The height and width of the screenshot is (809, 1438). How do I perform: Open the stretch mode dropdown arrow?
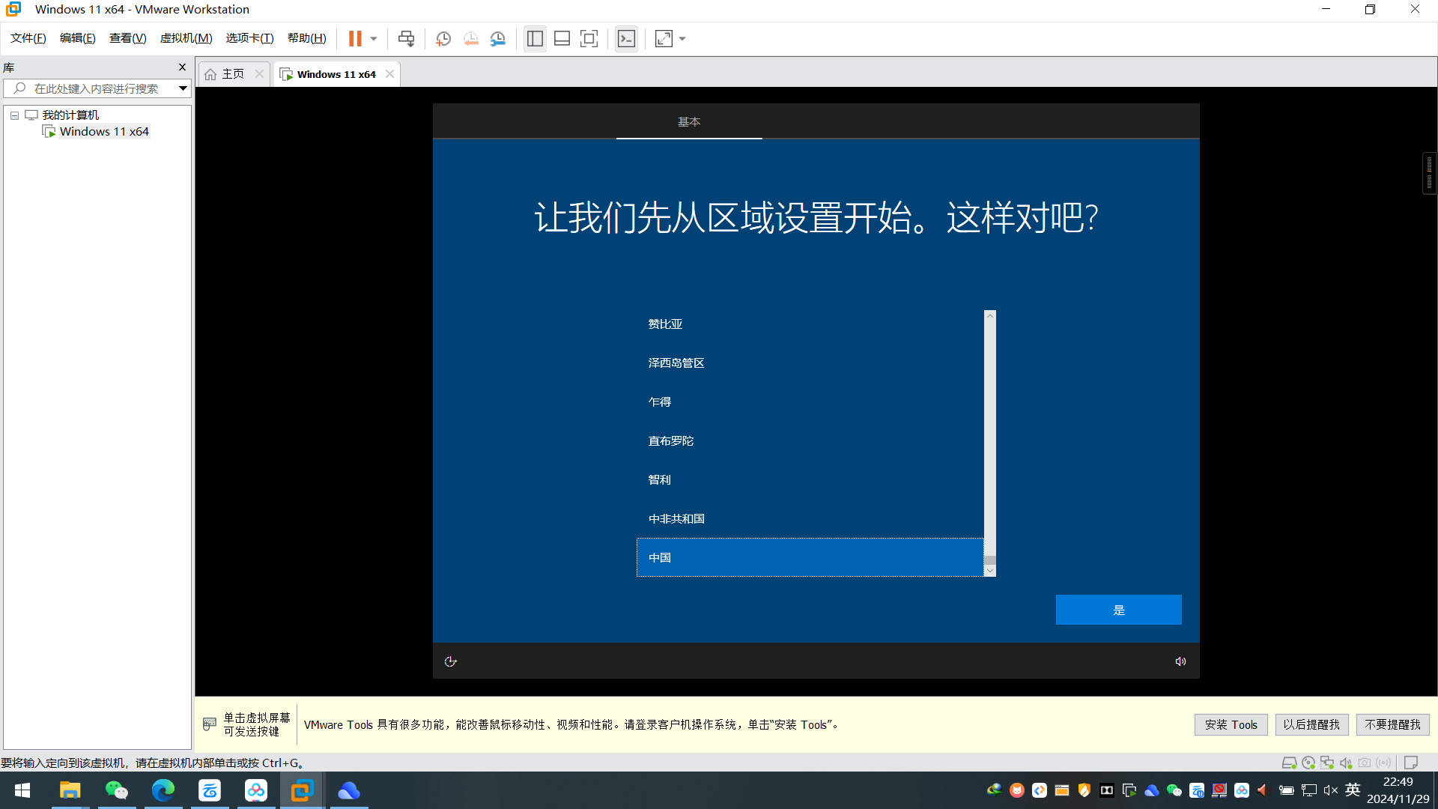pyautogui.click(x=682, y=38)
